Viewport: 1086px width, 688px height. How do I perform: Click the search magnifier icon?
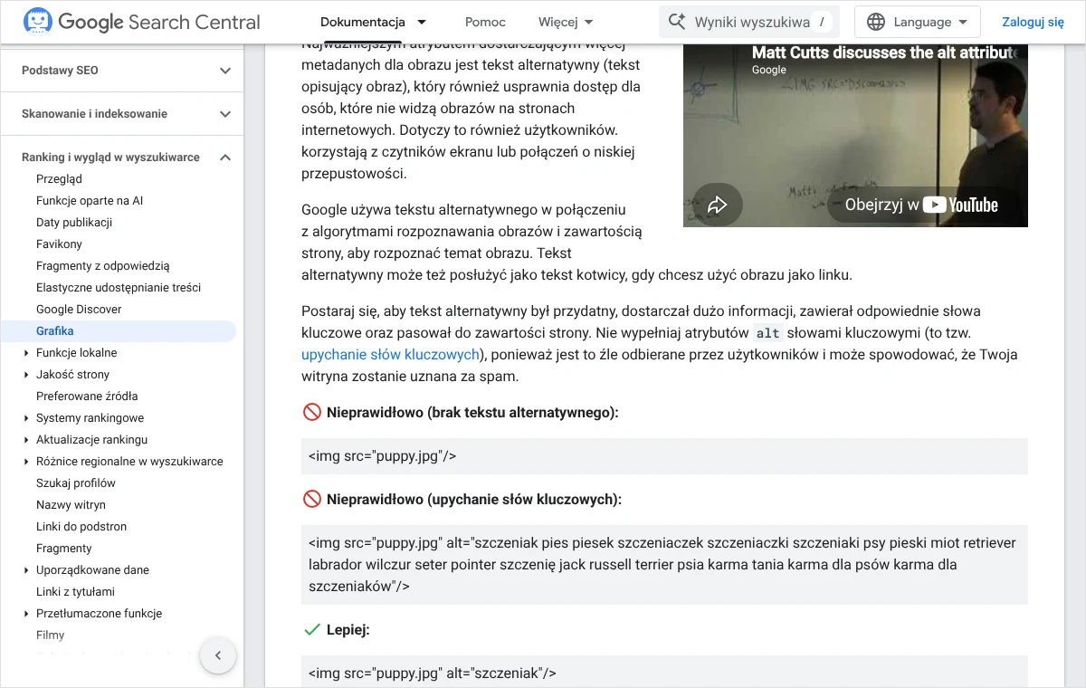pyautogui.click(x=676, y=22)
